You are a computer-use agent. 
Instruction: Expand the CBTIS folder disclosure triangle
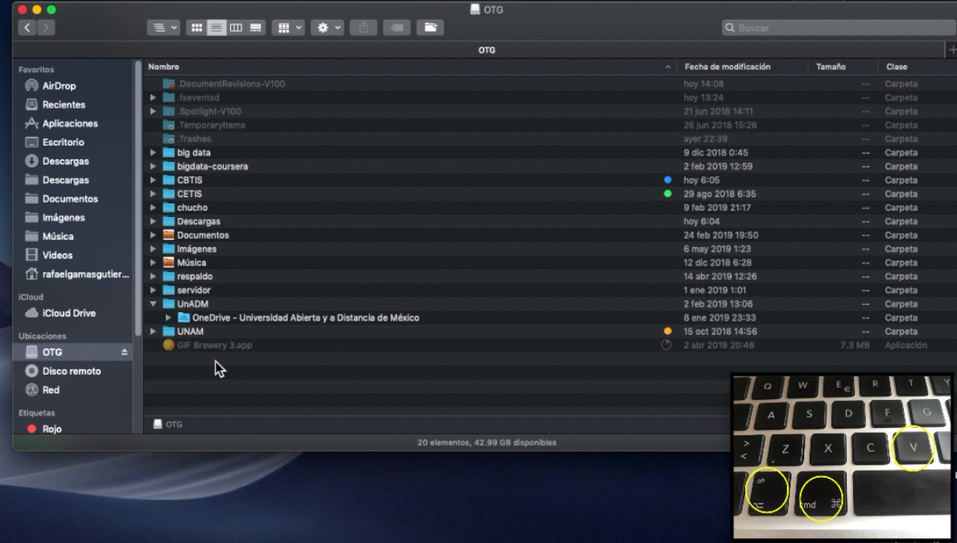pyautogui.click(x=153, y=180)
